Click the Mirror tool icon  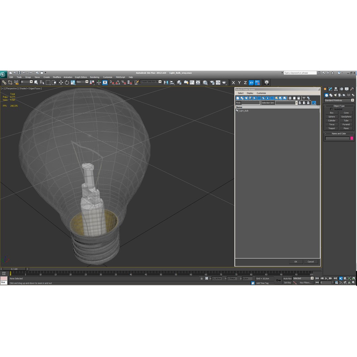coord(166,82)
